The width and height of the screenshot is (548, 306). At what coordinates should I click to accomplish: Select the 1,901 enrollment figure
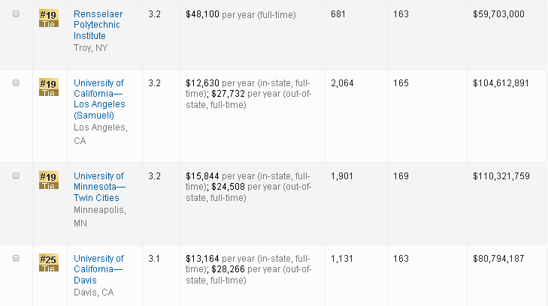pyautogui.click(x=343, y=176)
